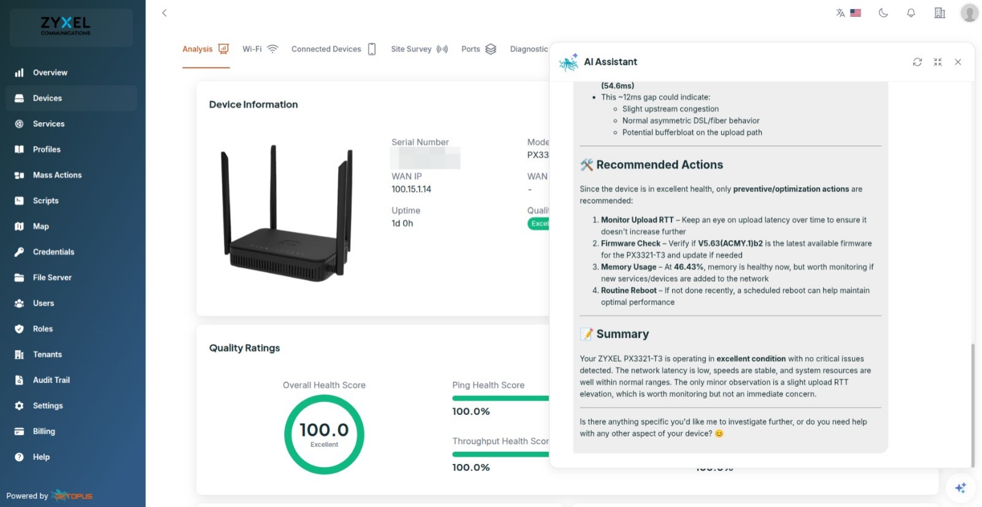The width and height of the screenshot is (982, 507).
Task: Switch to the Analysis tab
Action: coord(206,49)
